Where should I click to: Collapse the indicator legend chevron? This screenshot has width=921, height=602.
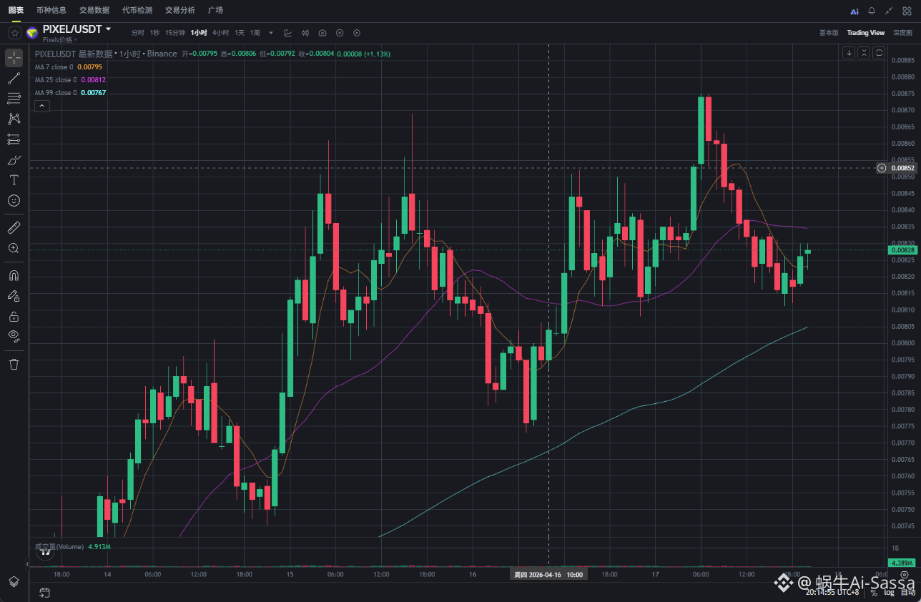41,106
